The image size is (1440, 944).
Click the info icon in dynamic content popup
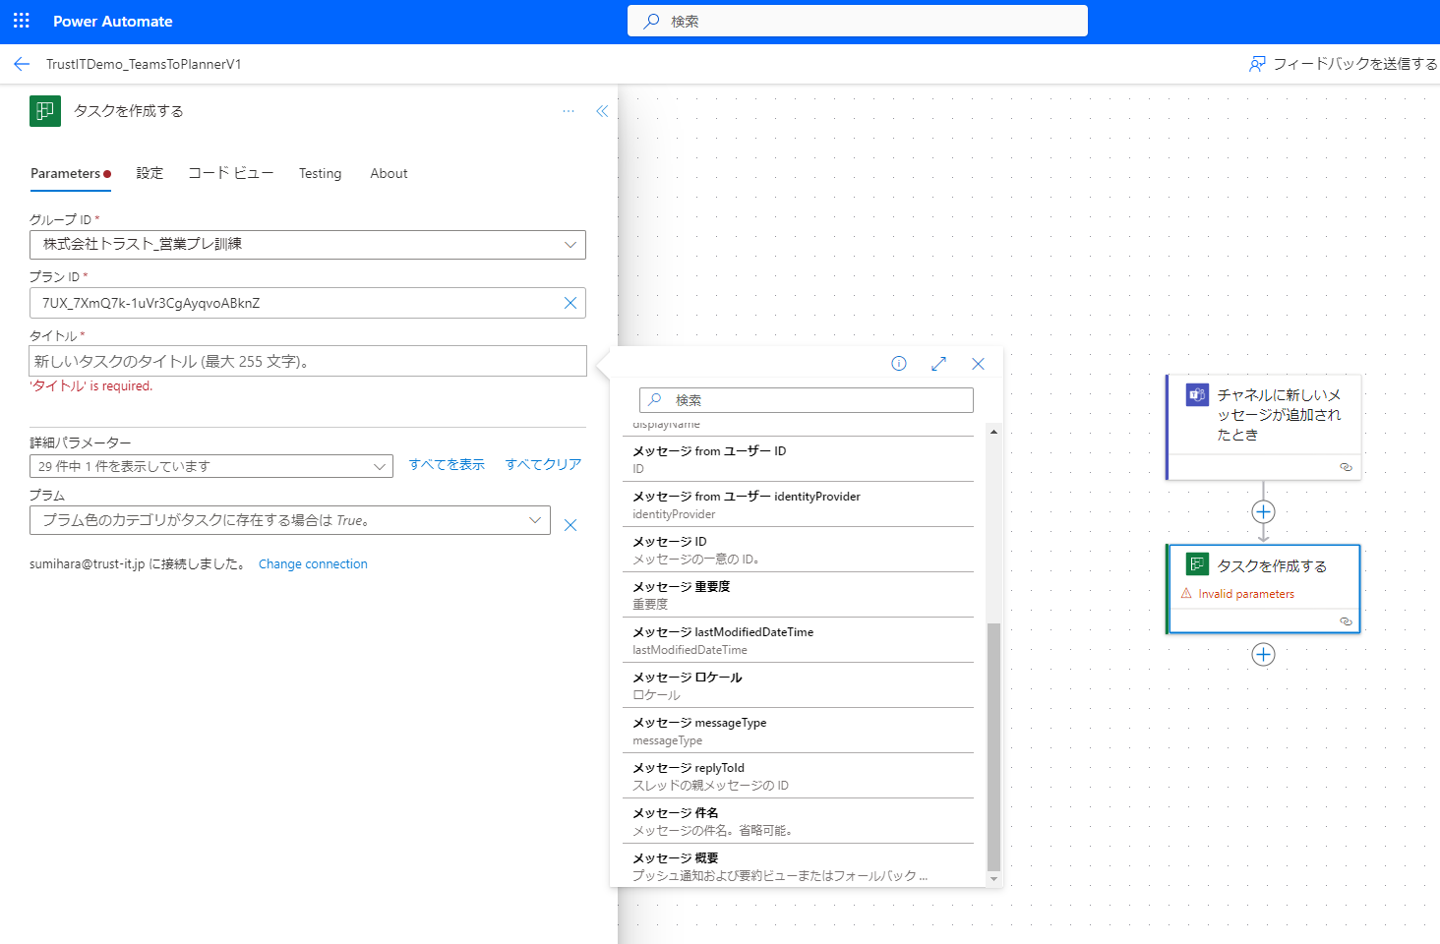click(899, 364)
